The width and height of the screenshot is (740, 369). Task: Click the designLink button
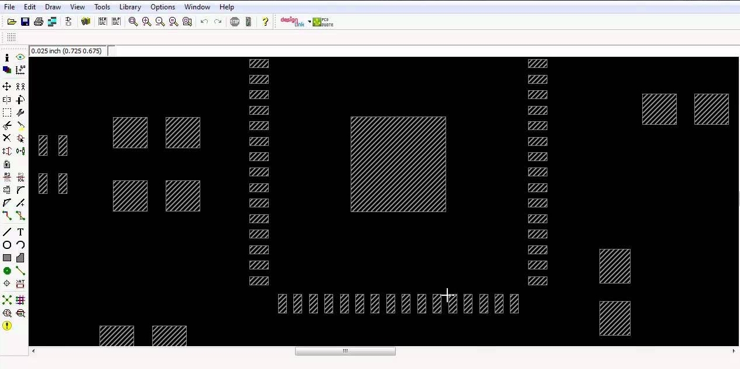click(x=291, y=21)
